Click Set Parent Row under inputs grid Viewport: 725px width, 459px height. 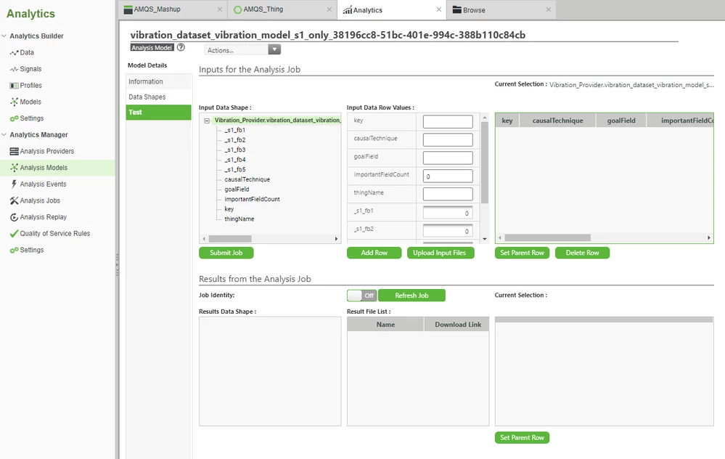(x=522, y=253)
